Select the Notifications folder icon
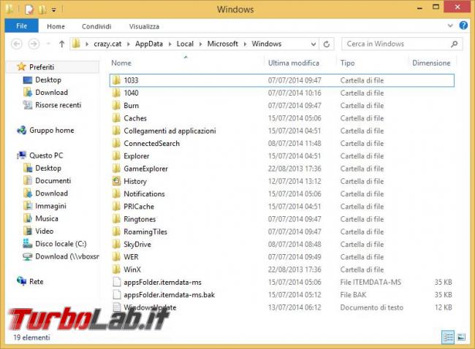Viewport: 475px width, 349px height. click(116, 193)
